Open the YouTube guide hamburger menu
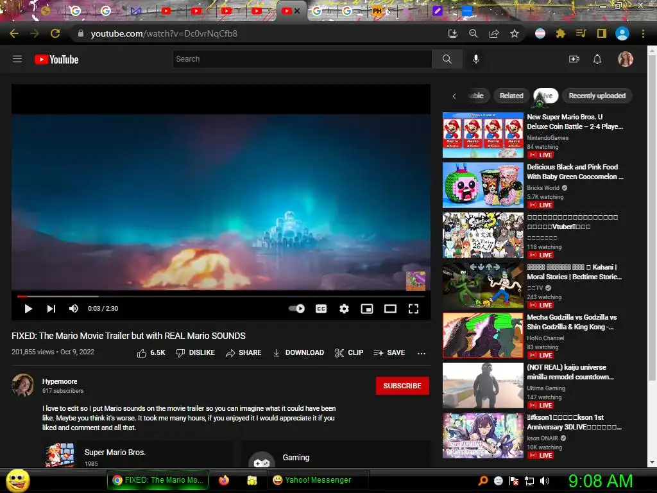The image size is (657, 493). [17, 59]
